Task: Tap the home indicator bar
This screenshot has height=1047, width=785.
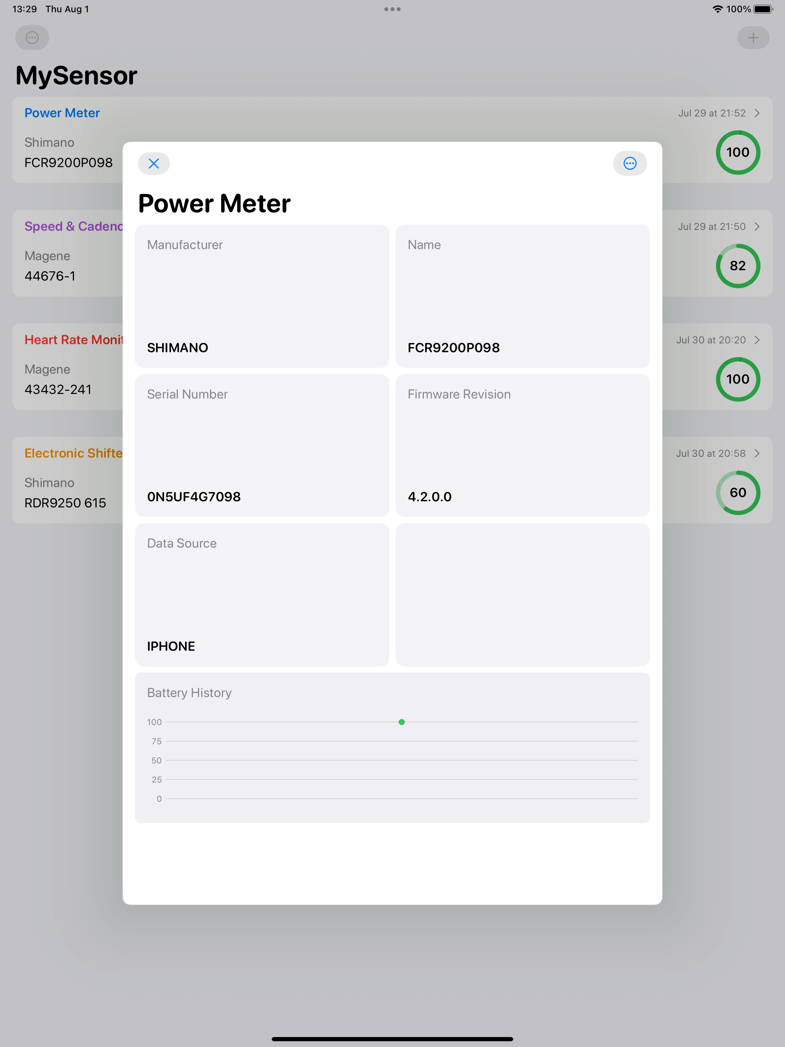Action: tap(392, 1039)
